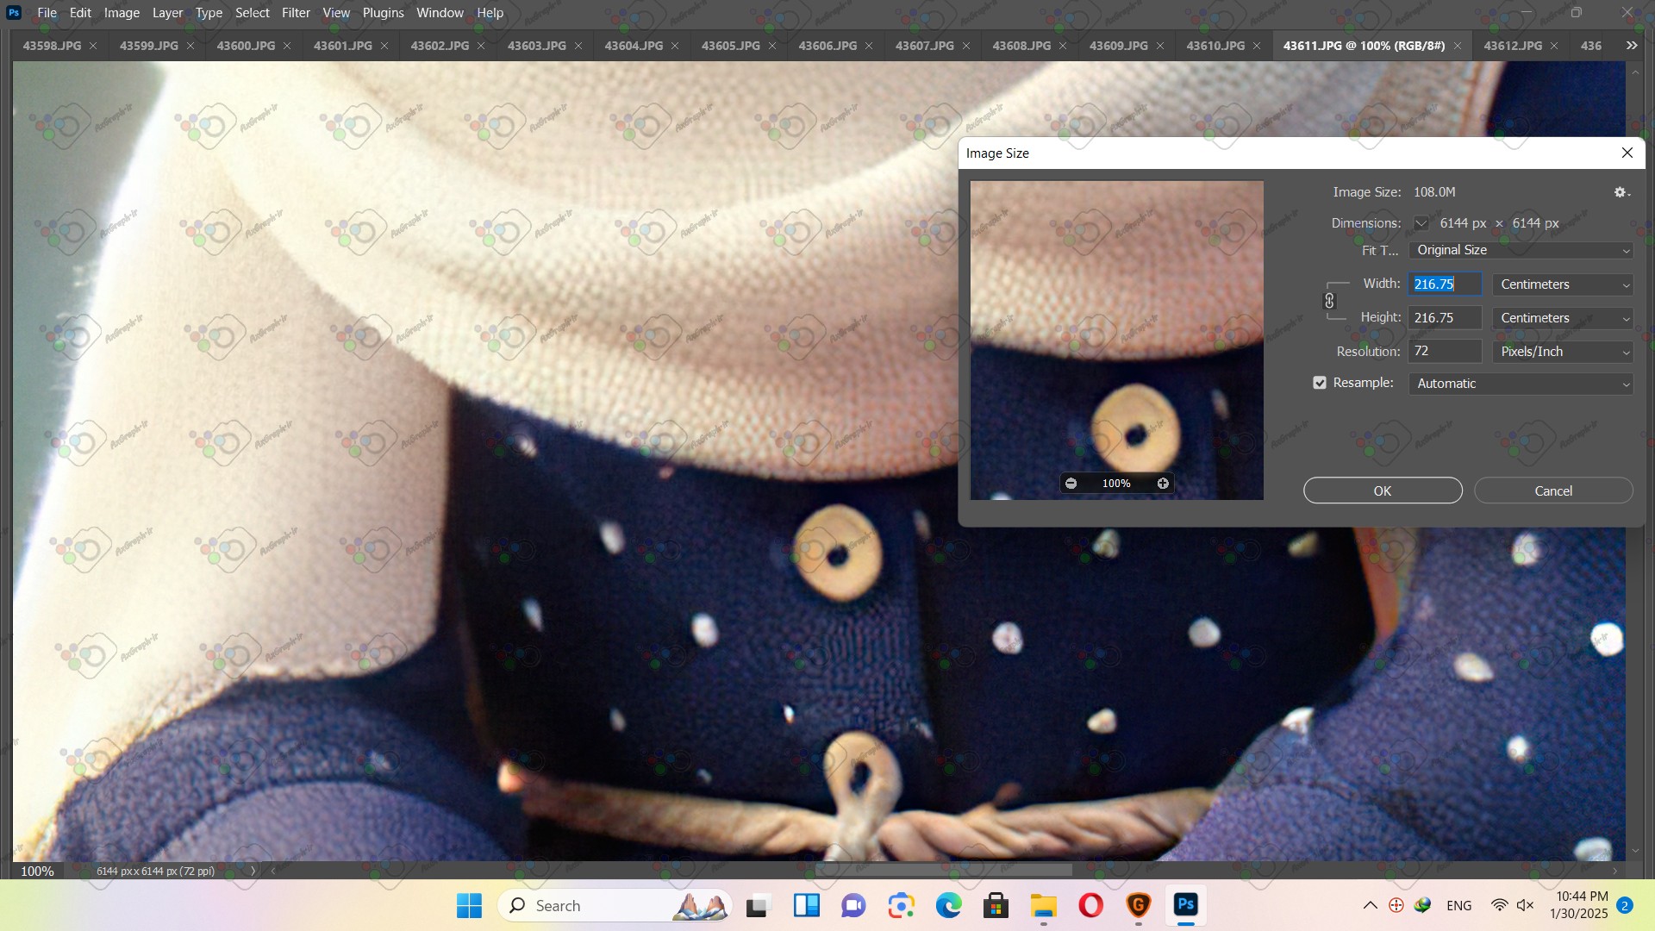Image resolution: width=1655 pixels, height=931 pixels.
Task: Close the 43605.JPG tab via its X
Action: (x=772, y=46)
